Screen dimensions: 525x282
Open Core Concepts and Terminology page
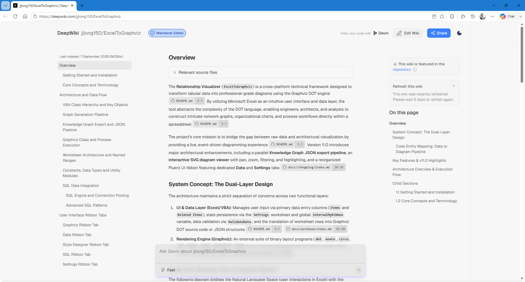(91, 85)
